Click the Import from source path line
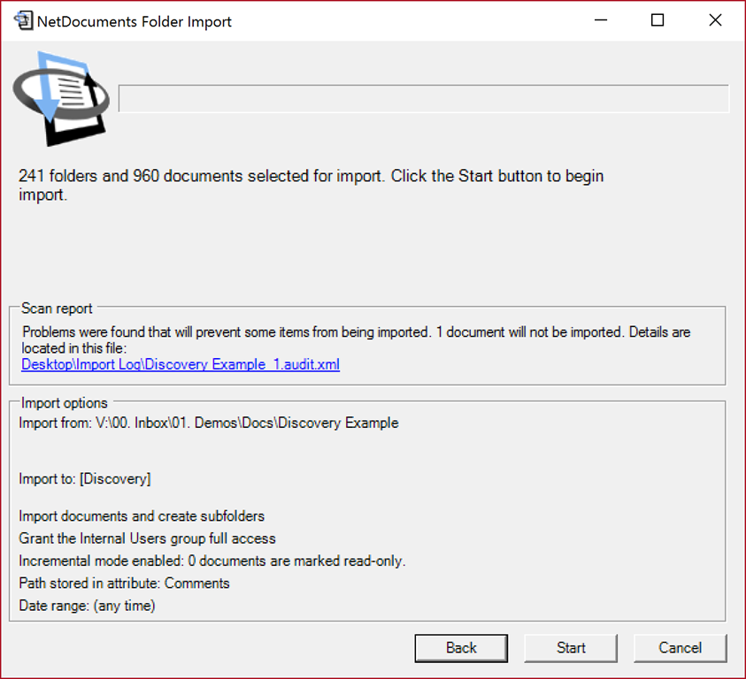The height and width of the screenshot is (679, 746). point(209,423)
